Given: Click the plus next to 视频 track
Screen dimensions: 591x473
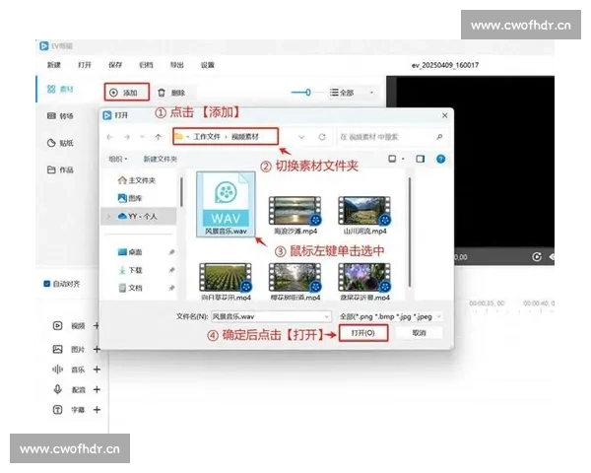Looking at the screenshot, I should (97, 325).
